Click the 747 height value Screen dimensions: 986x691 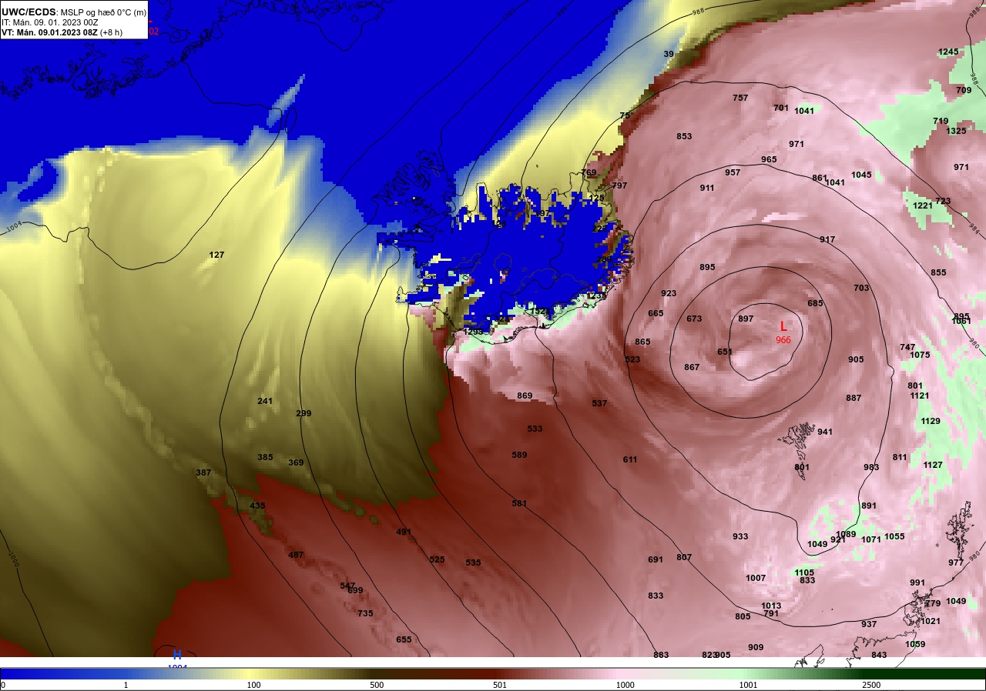(907, 348)
